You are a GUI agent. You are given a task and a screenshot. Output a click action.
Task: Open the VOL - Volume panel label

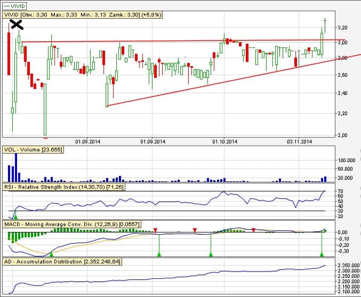[33, 150]
